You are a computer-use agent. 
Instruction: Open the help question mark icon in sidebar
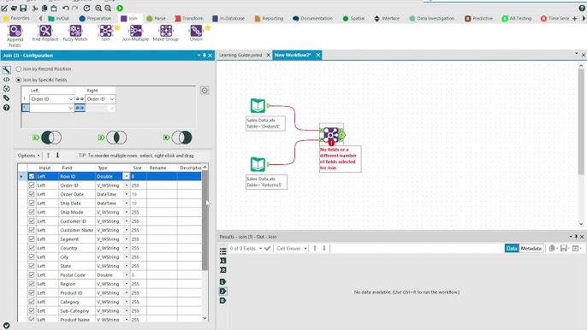coord(6,108)
